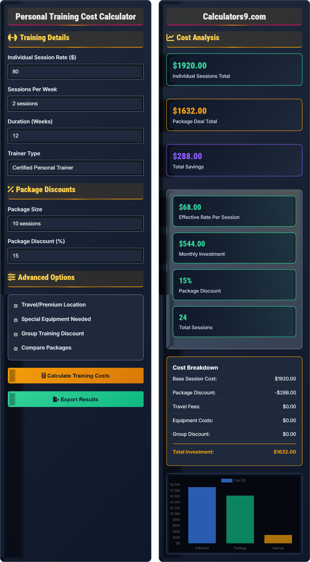This screenshot has height=562, width=310.
Task: Focus the Package Discount (%) input
Action: tap(76, 256)
